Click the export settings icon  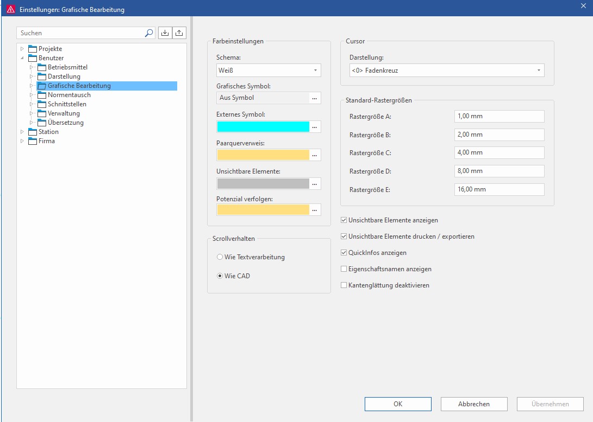pos(179,33)
